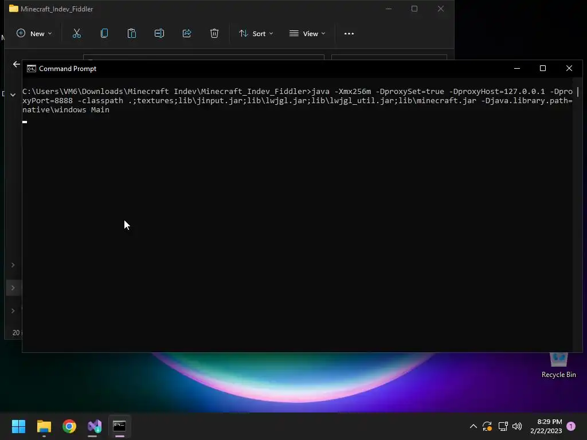Open File Explorer from the taskbar
587x440 pixels.
tap(44, 426)
